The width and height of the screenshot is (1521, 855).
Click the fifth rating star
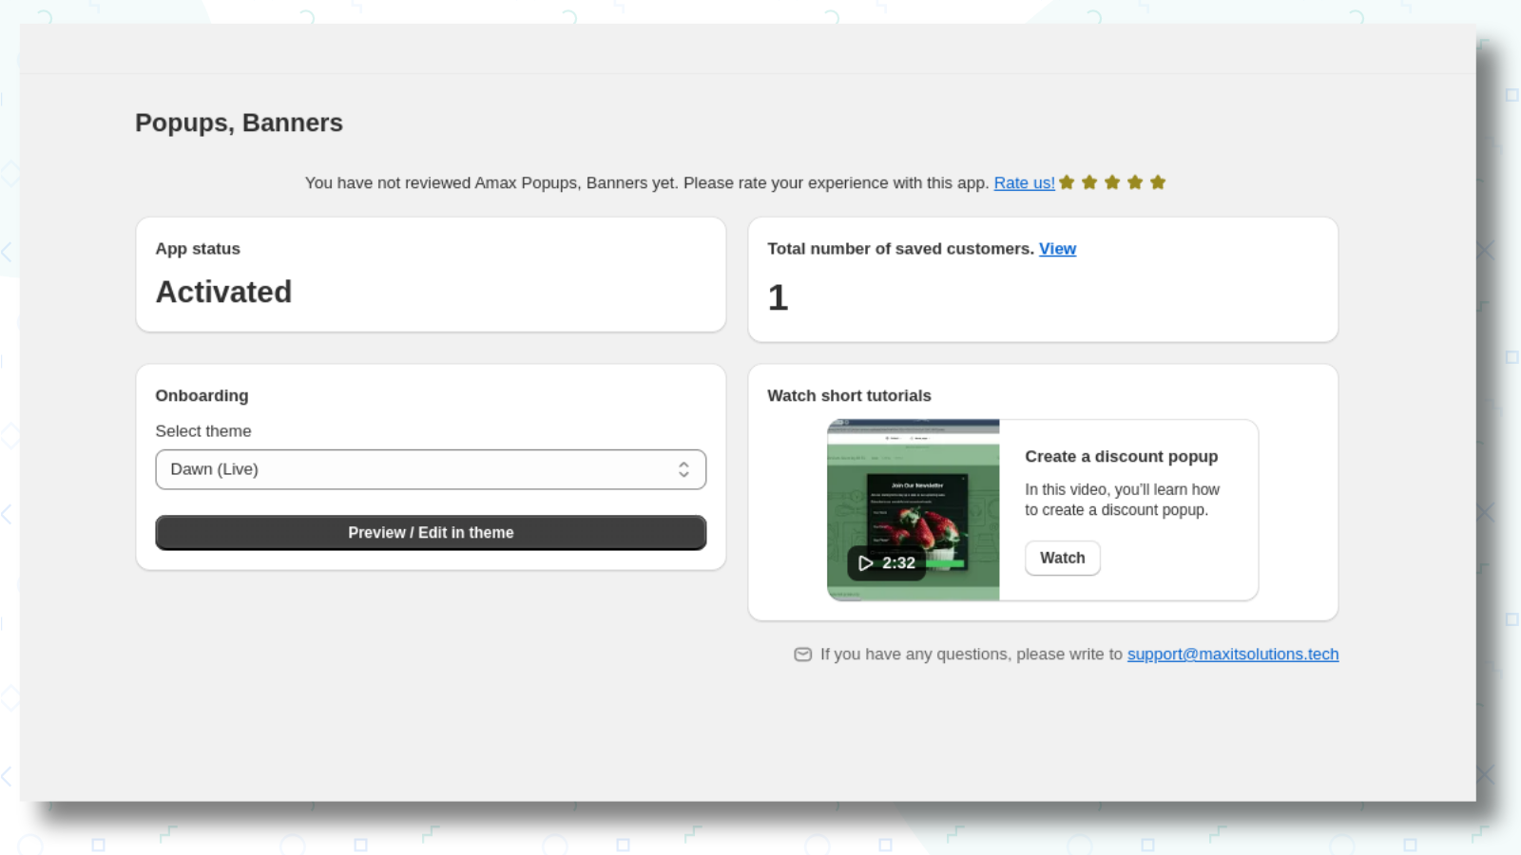tap(1158, 182)
